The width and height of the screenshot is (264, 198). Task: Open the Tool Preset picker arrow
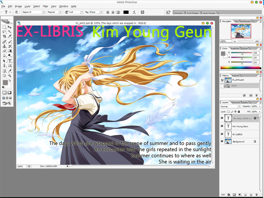click(10, 12)
